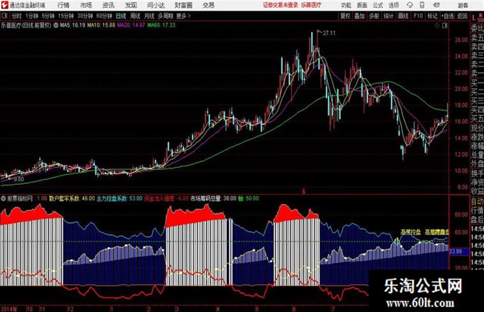
Task: Click the 33.98 highlighted axis value
Action: (x=456, y=252)
